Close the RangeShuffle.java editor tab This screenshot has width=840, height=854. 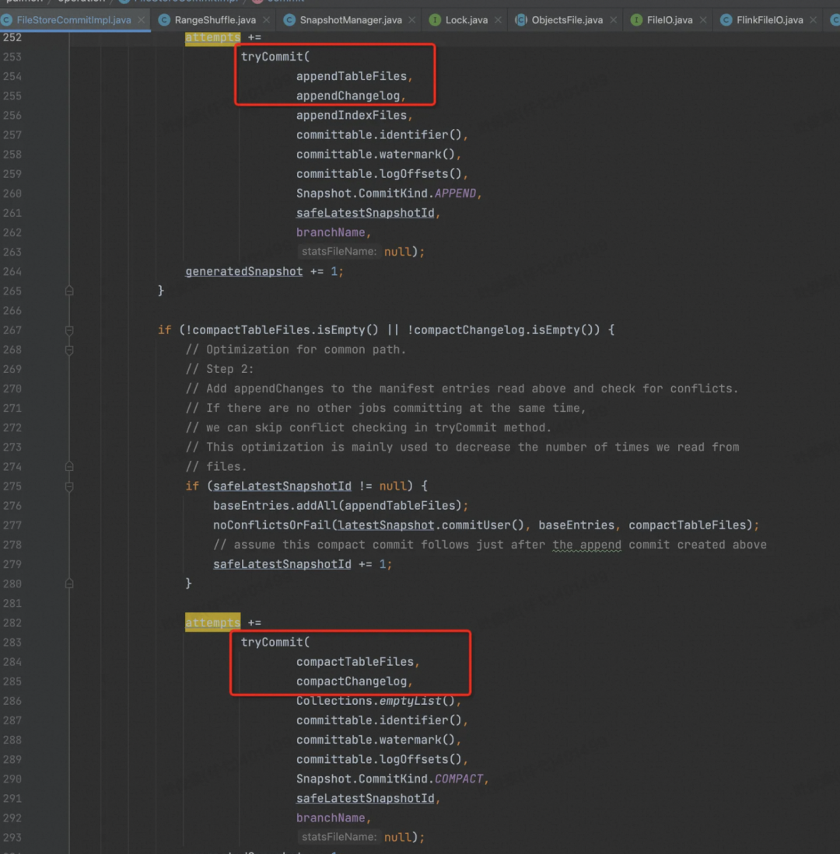coord(266,20)
